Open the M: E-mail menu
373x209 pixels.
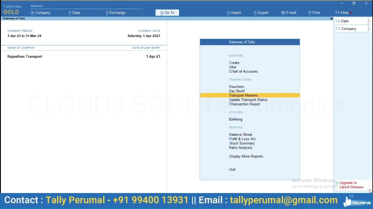pos(289,13)
